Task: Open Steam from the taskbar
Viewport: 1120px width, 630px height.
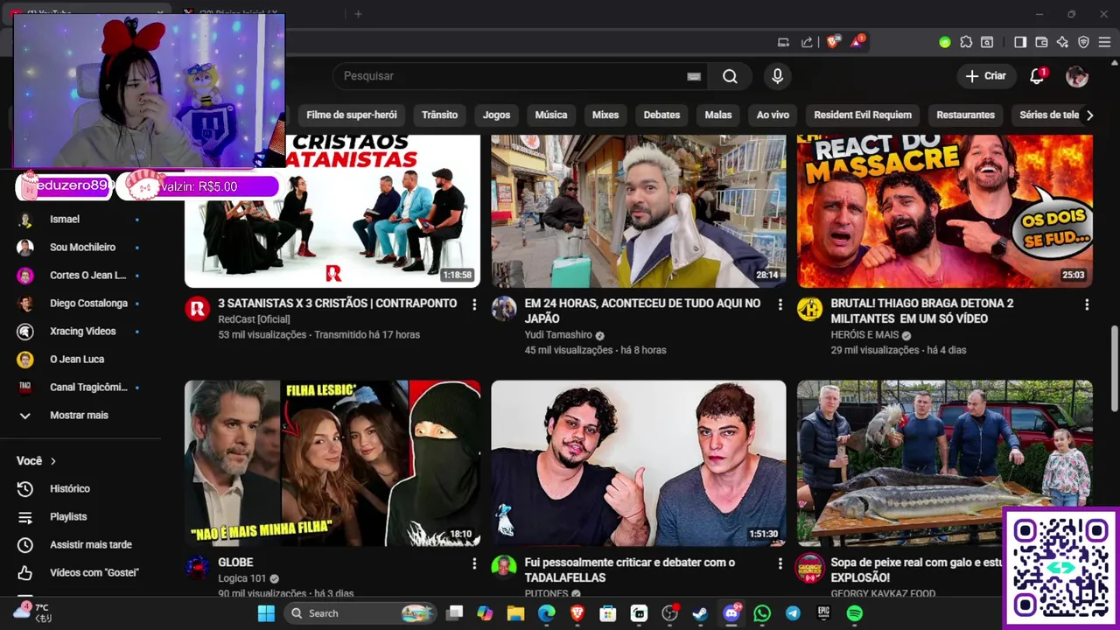Action: pyautogui.click(x=700, y=613)
